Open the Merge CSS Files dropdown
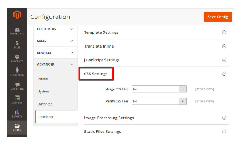 tap(159, 89)
